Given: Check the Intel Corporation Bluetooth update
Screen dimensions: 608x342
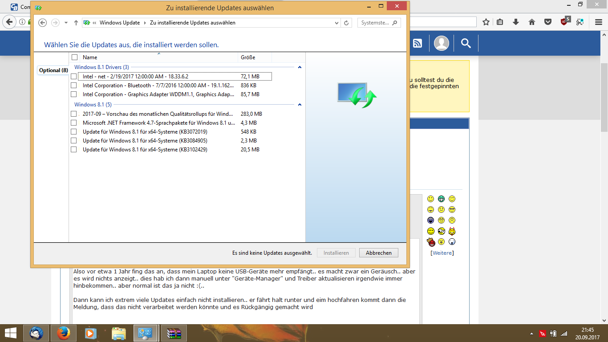Looking at the screenshot, I should pos(74,85).
